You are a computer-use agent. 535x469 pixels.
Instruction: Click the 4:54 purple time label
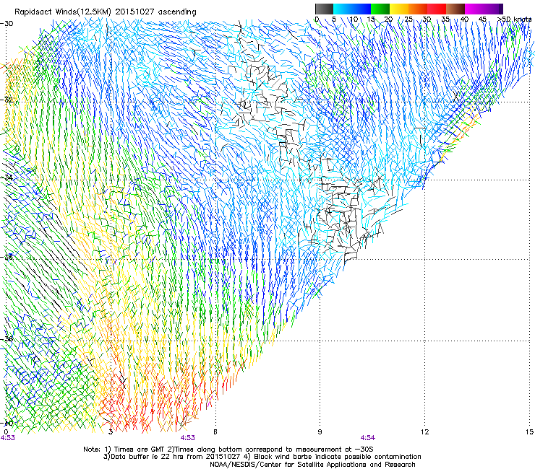click(368, 438)
